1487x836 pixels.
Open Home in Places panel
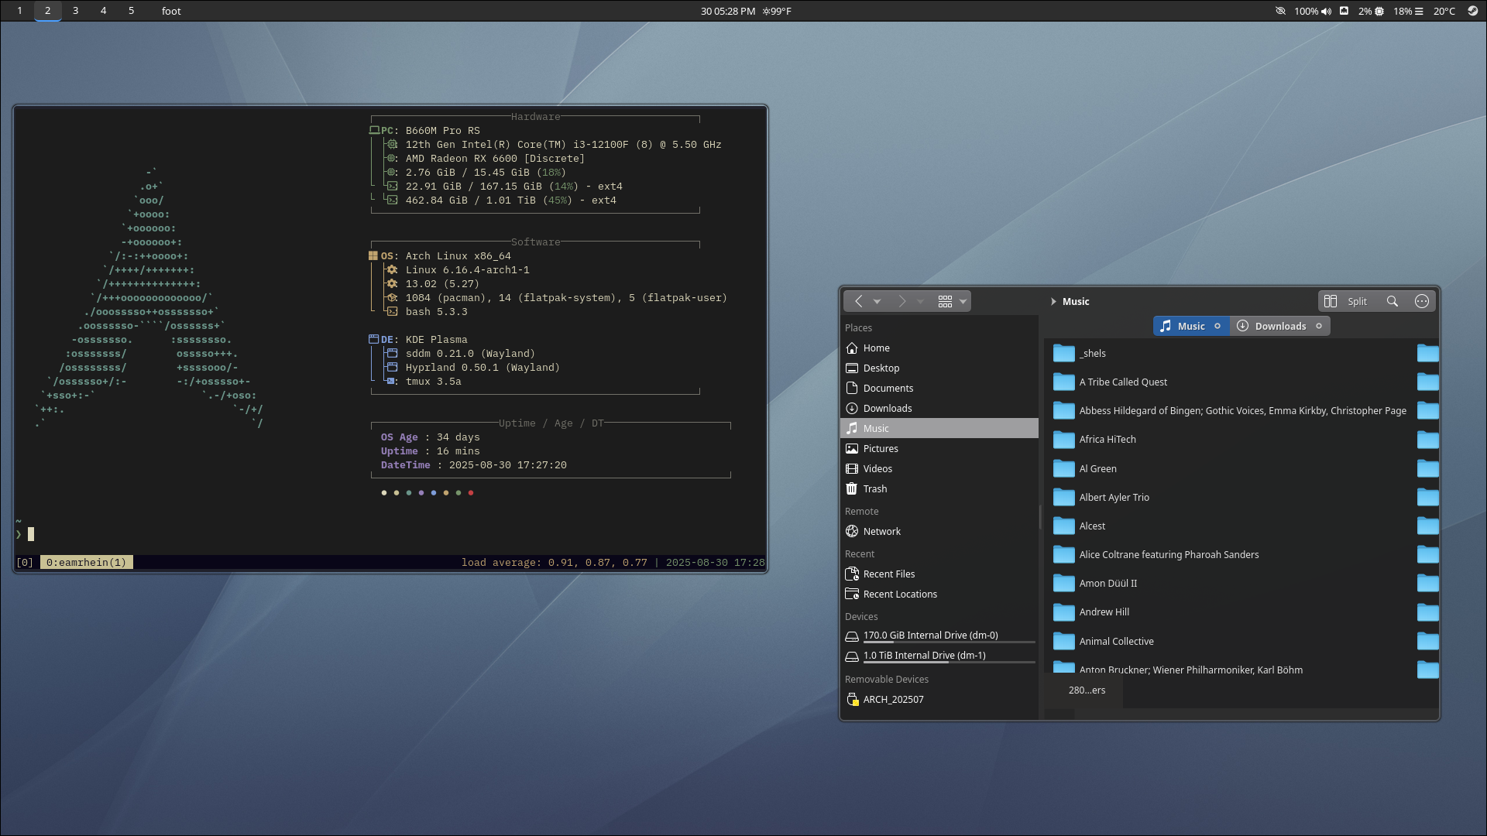coord(939,348)
